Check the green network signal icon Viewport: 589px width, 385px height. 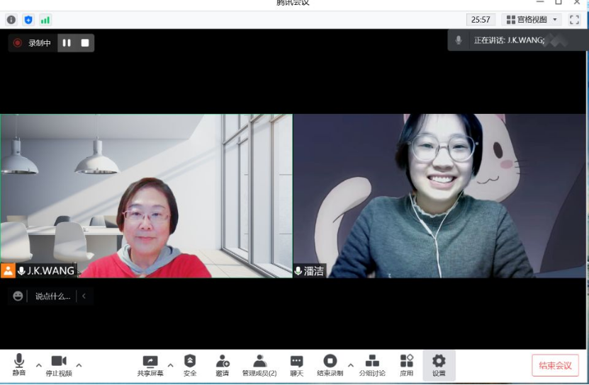click(45, 20)
